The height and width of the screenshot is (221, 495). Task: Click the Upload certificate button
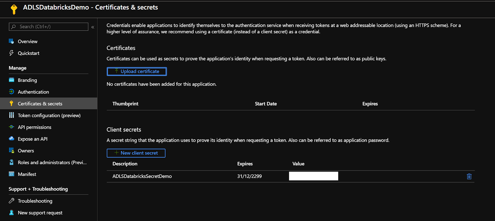point(137,71)
